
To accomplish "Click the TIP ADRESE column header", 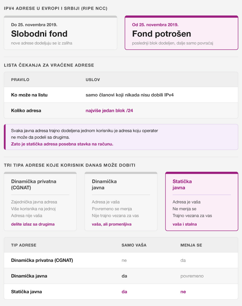I will (x=24, y=245).
